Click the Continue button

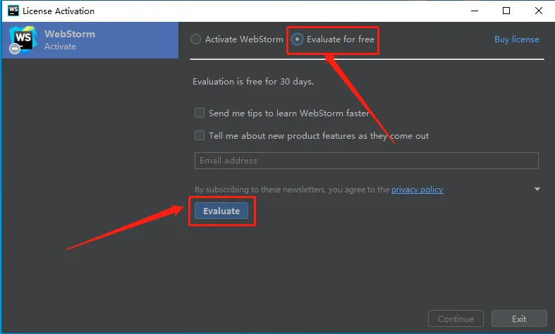[x=456, y=318]
